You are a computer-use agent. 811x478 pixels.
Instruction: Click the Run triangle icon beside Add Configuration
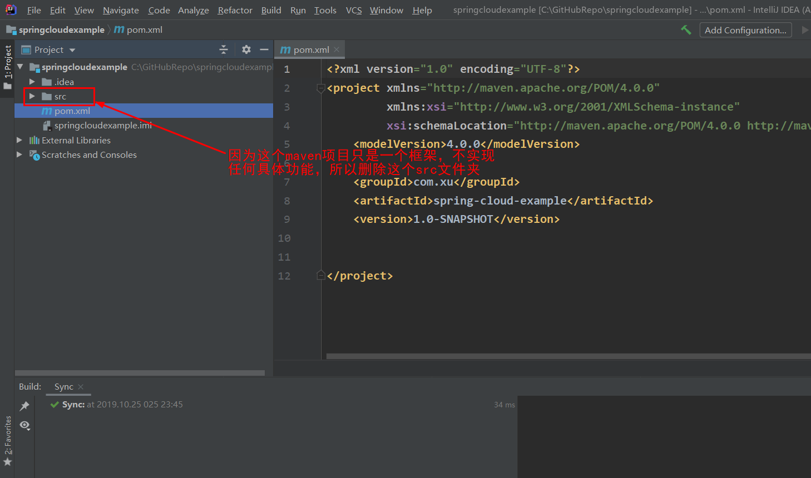(x=805, y=30)
